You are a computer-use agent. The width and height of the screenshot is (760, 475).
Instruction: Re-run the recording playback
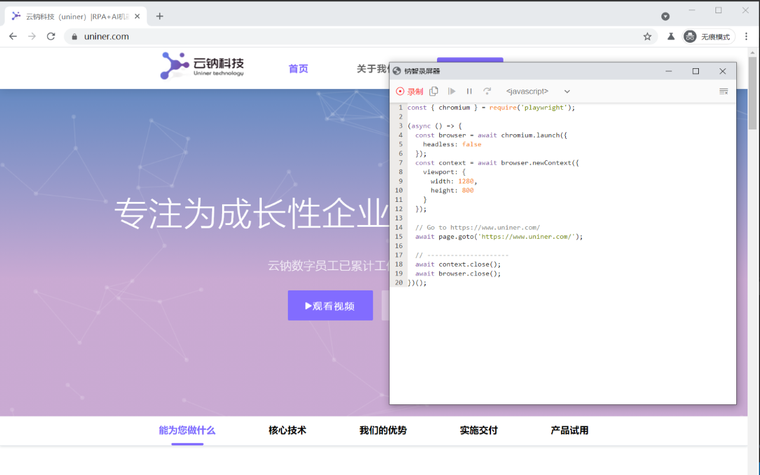coord(487,91)
